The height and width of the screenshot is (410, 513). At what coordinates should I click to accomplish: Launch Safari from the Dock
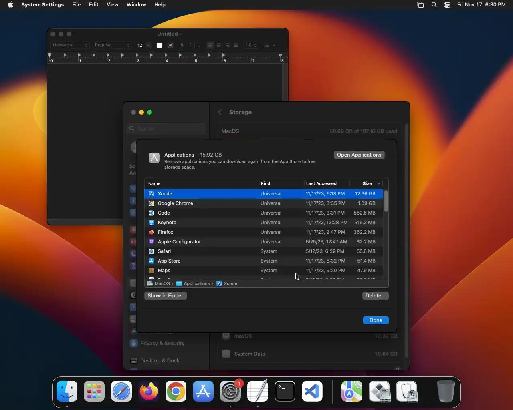121,391
